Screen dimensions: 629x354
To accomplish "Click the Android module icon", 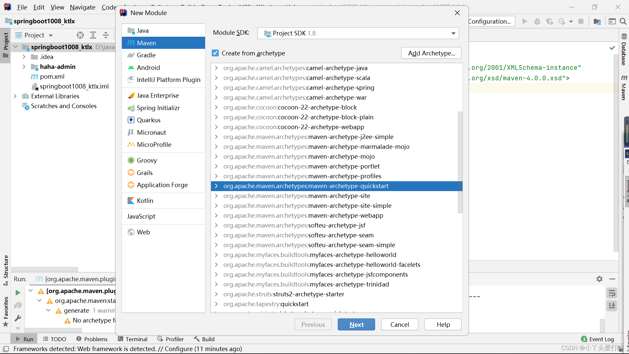I will 131,67.
